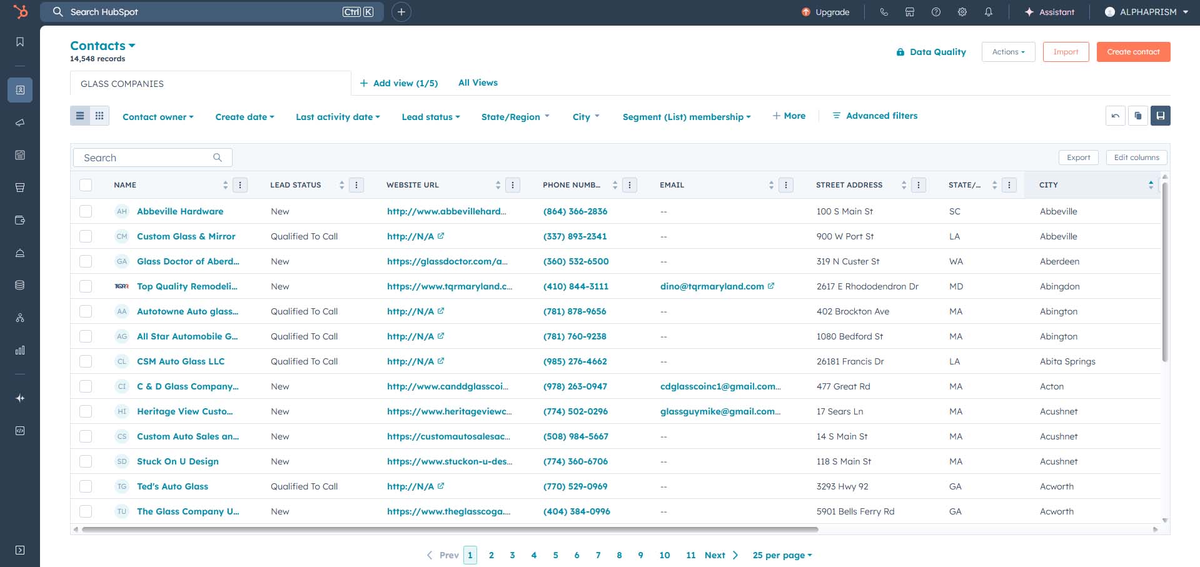Click the HubSpot sprocket logo
Viewport: 1200px width, 567px height.
(x=20, y=12)
